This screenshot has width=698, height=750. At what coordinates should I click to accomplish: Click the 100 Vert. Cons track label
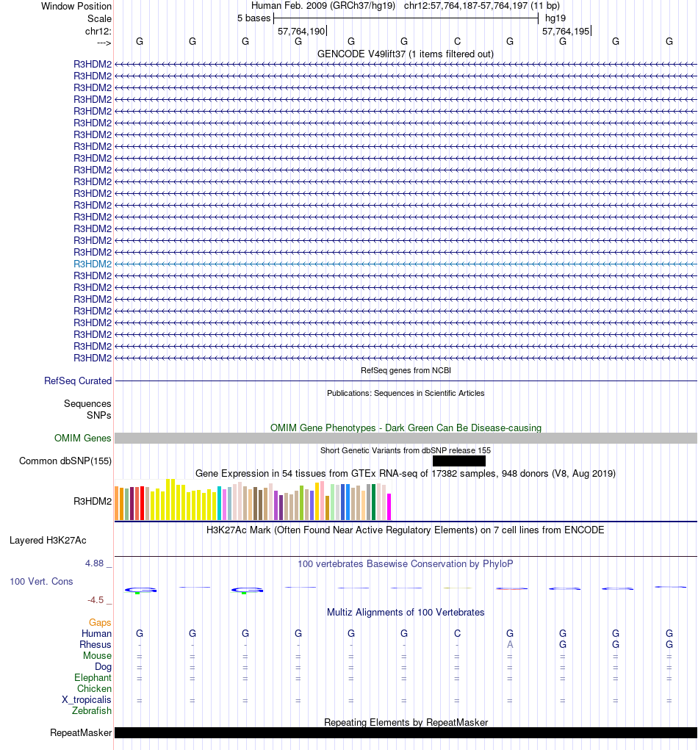click(41, 582)
